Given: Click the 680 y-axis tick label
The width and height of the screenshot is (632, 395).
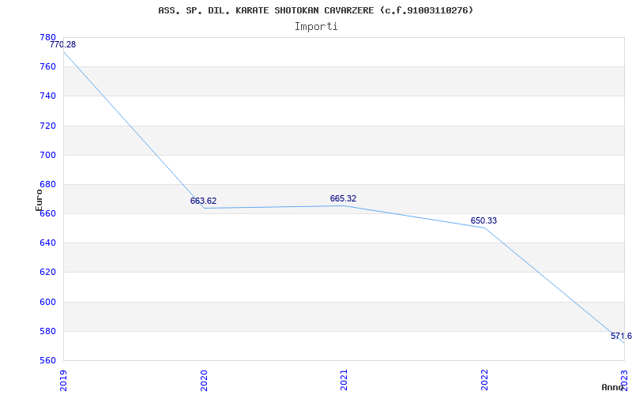Looking at the screenshot, I should pos(48,184).
